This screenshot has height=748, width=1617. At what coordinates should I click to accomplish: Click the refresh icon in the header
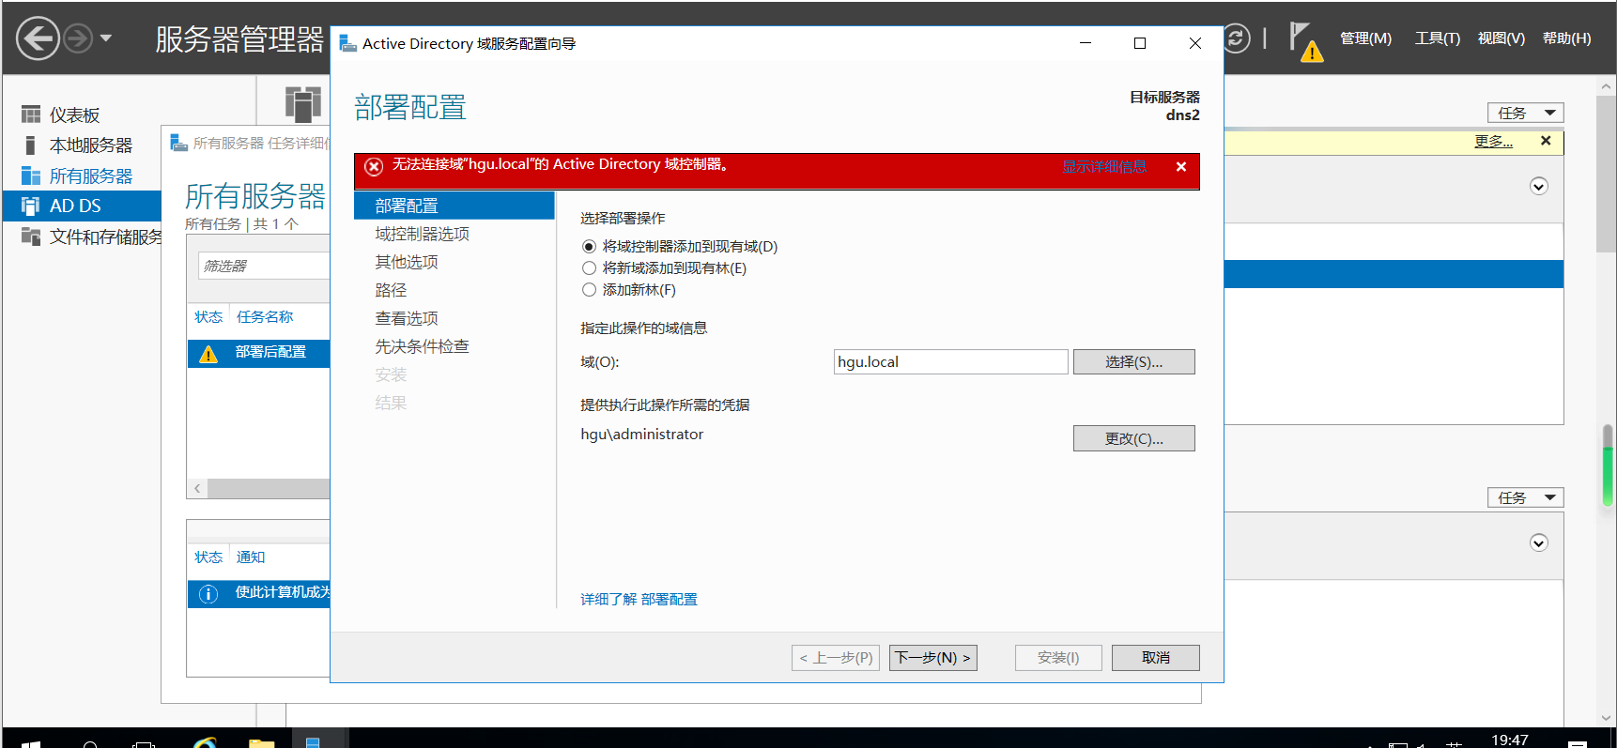pos(1236,38)
